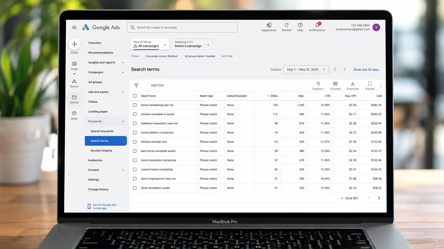Go to previous date range
The height and width of the screenshot is (249, 444).
[x=335, y=69]
